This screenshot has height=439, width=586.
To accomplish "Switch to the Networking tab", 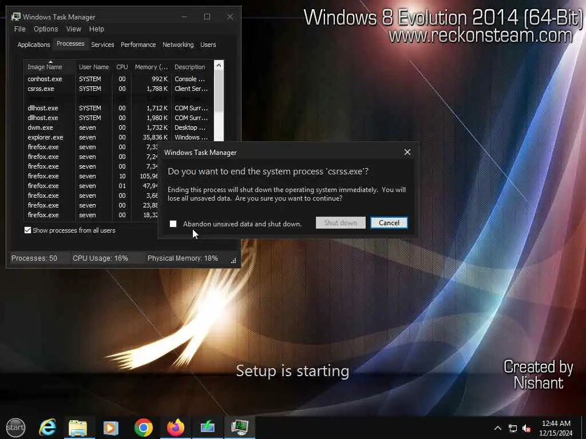I will pyautogui.click(x=178, y=45).
